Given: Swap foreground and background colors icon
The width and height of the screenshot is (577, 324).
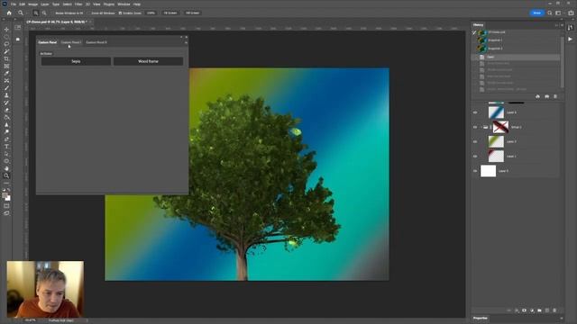Looking at the screenshot, I should [9, 190].
